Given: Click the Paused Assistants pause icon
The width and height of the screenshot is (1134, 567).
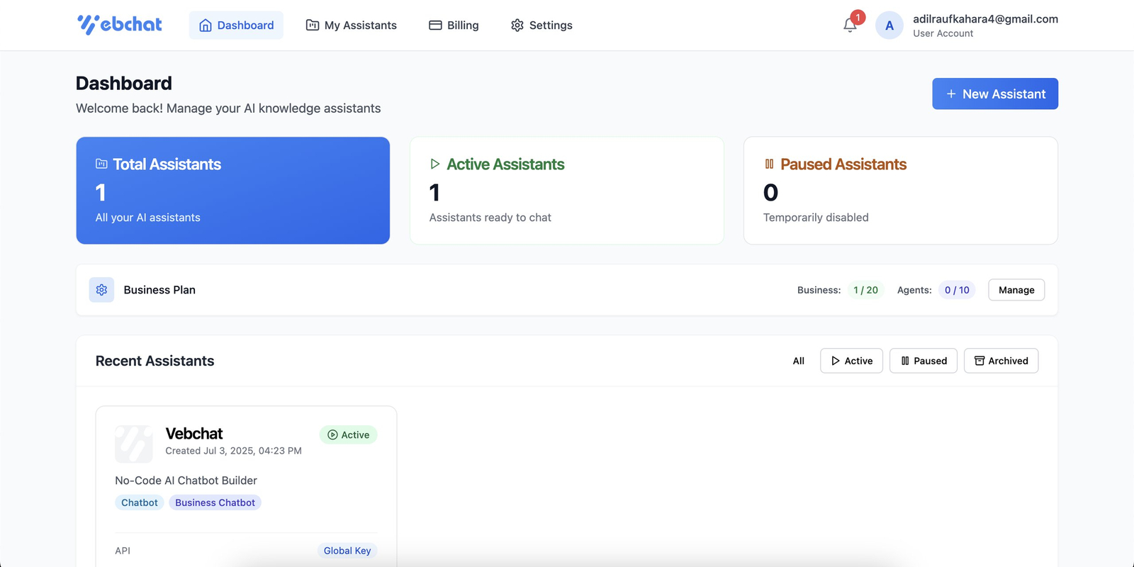Looking at the screenshot, I should (769, 164).
